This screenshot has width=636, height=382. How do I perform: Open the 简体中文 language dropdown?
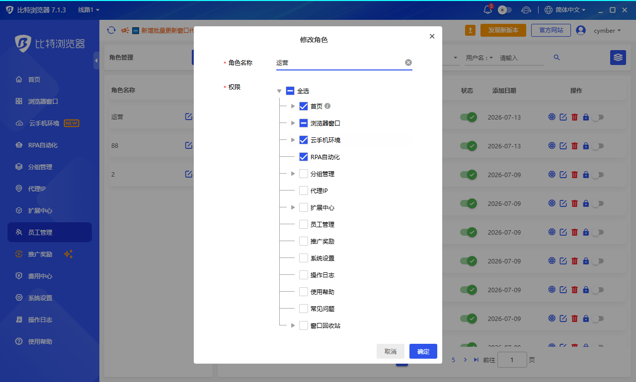565,10
